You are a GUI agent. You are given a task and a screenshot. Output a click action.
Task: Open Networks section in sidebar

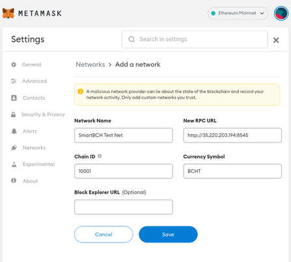click(35, 148)
